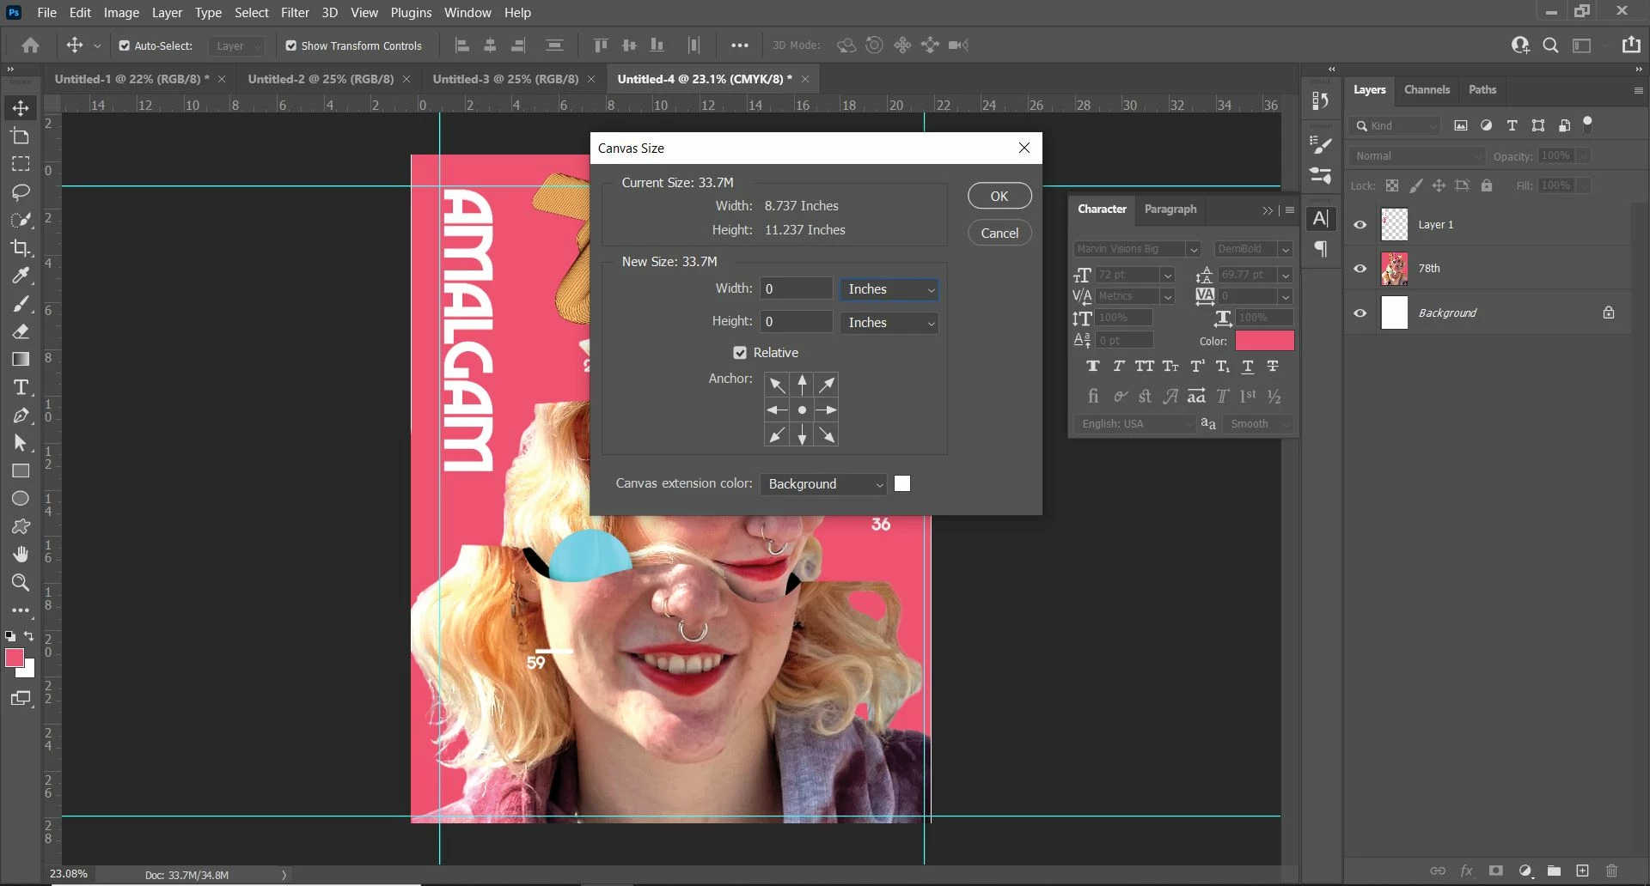
Task: Select the Hand tool
Action: click(21, 555)
